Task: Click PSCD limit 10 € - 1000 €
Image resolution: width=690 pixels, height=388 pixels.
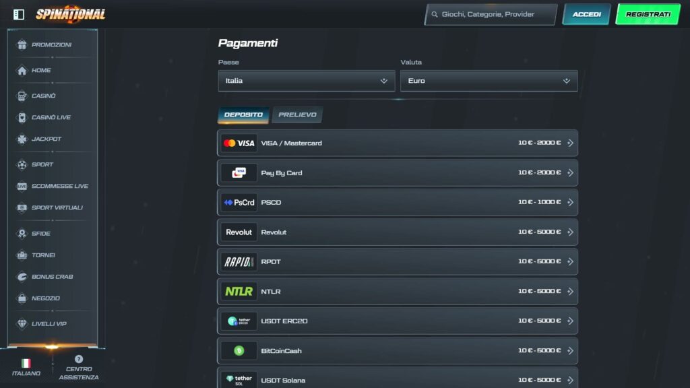Action: coord(540,202)
